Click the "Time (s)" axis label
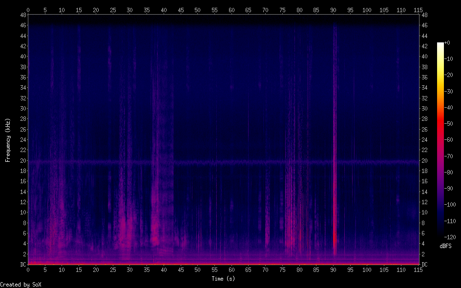 click(224, 278)
